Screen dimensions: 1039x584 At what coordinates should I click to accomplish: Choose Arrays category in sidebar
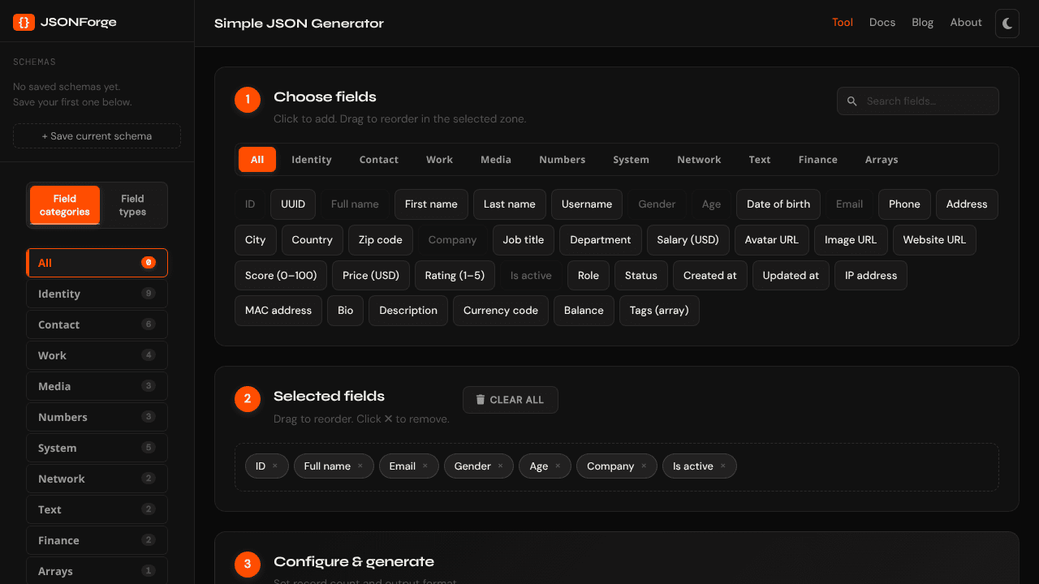pyautogui.click(x=97, y=571)
